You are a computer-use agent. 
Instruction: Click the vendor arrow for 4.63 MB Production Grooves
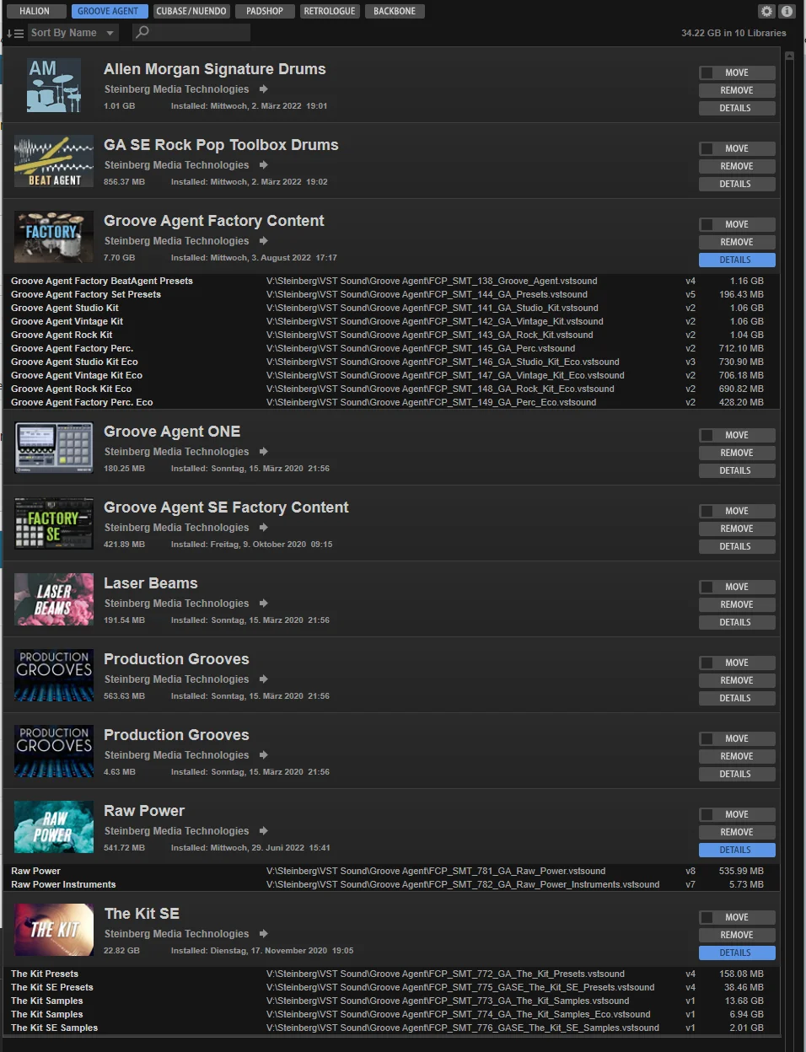264,755
